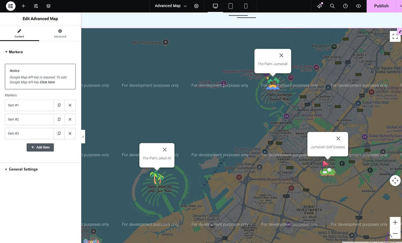Screen dimensions: 402x243
Task: Click the Elementor logo menu
Action: (11, 6)
